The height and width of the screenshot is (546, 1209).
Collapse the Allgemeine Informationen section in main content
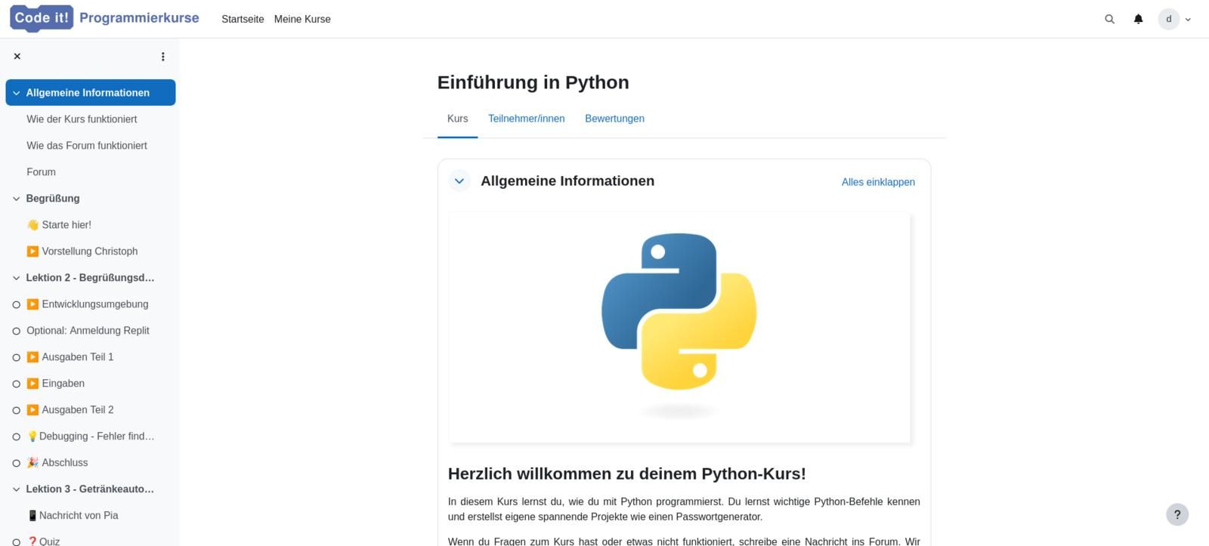pyautogui.click(x=459, y=181)
